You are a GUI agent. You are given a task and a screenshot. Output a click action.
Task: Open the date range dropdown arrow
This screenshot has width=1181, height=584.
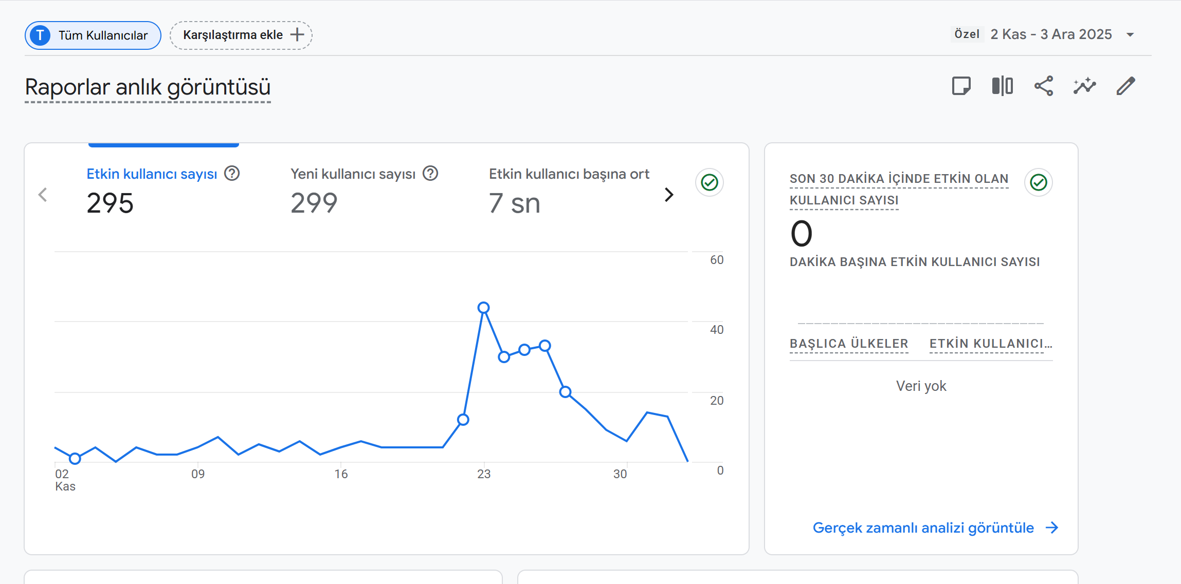[x=1130, y=35]
